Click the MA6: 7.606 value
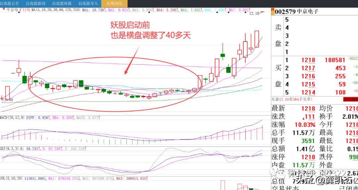 [215, 10]
